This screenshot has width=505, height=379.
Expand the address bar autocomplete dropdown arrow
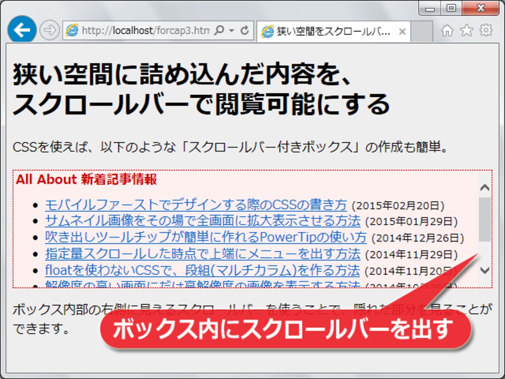[231, 31]
